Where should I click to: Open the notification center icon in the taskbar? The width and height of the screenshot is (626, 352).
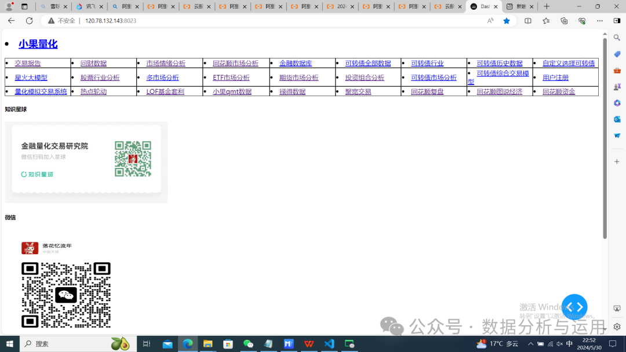tap(613, 344)
